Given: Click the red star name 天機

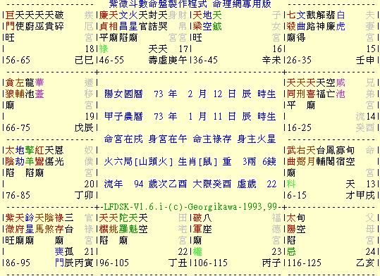Looking at the screenshot, I should coord(104,223).
